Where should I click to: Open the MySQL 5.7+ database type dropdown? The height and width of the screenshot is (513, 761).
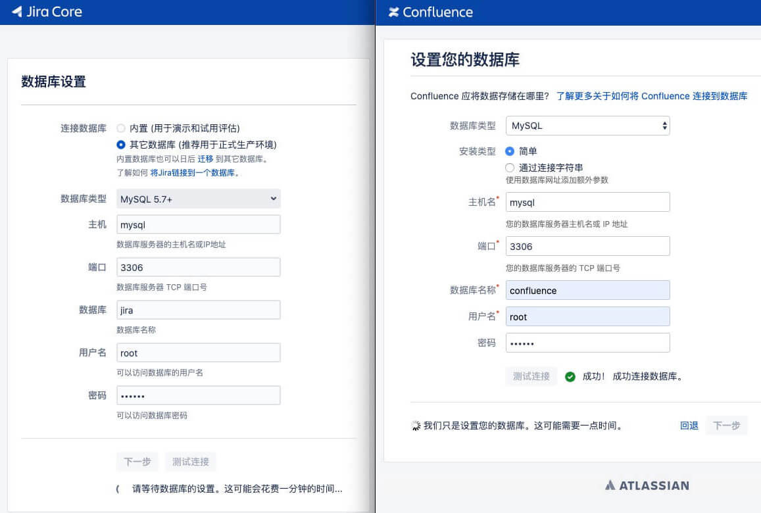pos(199,199)
